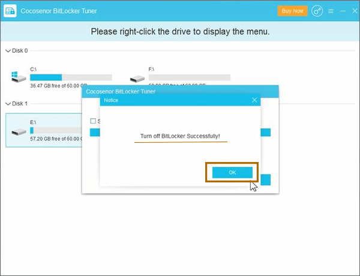Minimize the BitLocker Tuner window
The image size is (360, 276).
343,11
